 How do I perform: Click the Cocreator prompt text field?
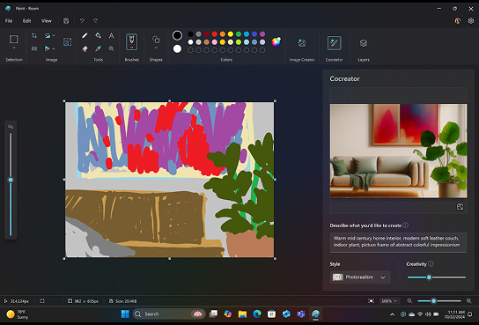tap(398, 242)
